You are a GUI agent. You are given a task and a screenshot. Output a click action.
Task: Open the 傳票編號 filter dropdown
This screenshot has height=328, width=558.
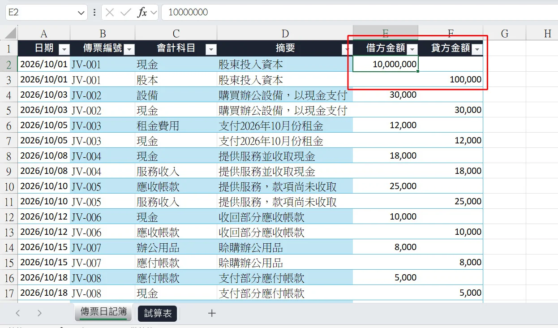pyautogui.click(x=129, y=49)
